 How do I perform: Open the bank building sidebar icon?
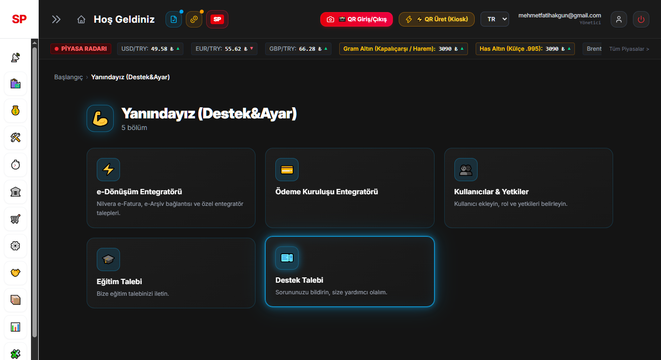[x=15, y=192]
